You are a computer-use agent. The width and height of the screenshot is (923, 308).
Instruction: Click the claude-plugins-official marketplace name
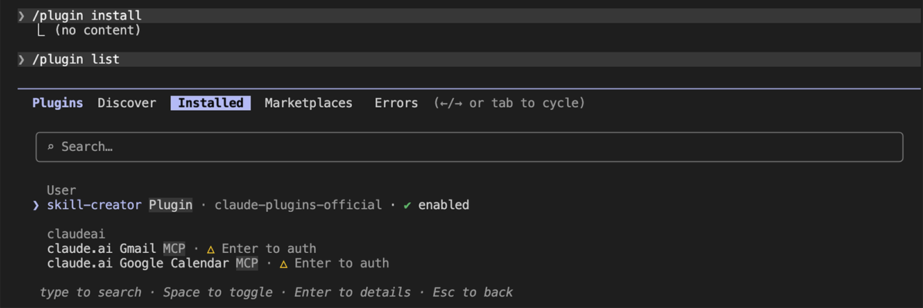(298, 205)
